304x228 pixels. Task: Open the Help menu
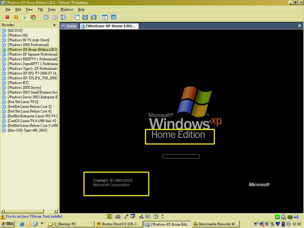(x=81, y=9)
